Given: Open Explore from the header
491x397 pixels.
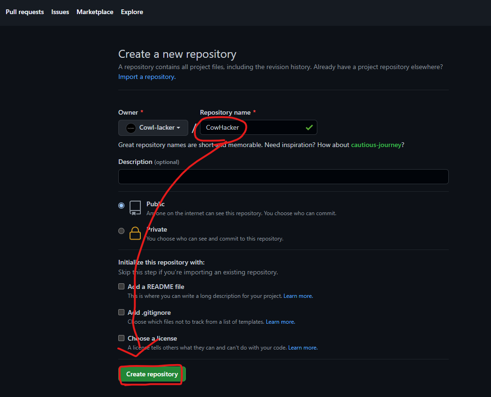Looking at the screenshot, I should (132, 12).
